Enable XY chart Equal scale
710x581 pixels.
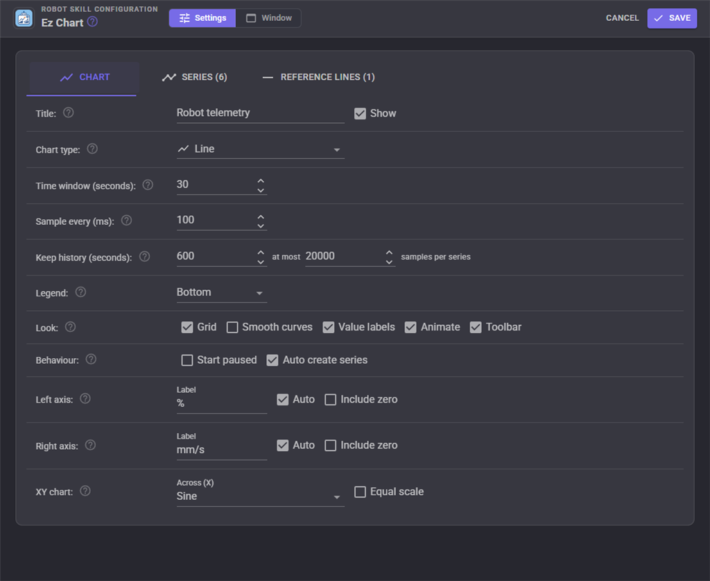[x=360, y=491]
